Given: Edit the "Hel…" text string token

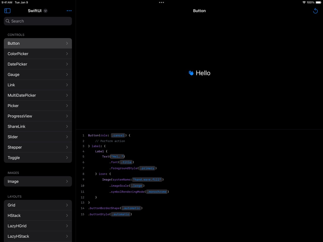Looking at the screenshot, I should tap(117, 156).
